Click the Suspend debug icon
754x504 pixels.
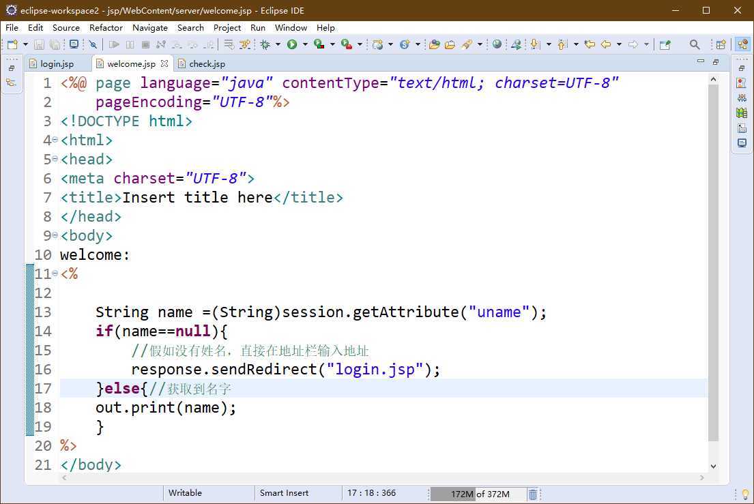pos(130,45)
